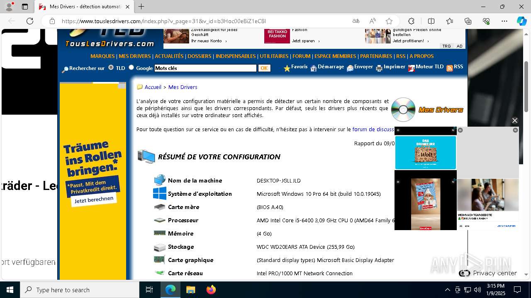Click the Stockage hard drive icon
The image size is (531, 298).
[x=160, y=247]
